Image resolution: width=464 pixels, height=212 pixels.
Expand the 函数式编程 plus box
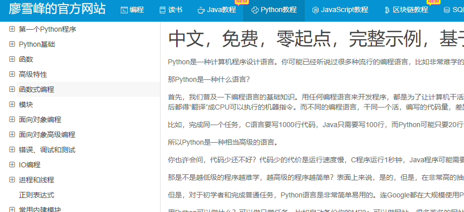[x=12, y=89]
